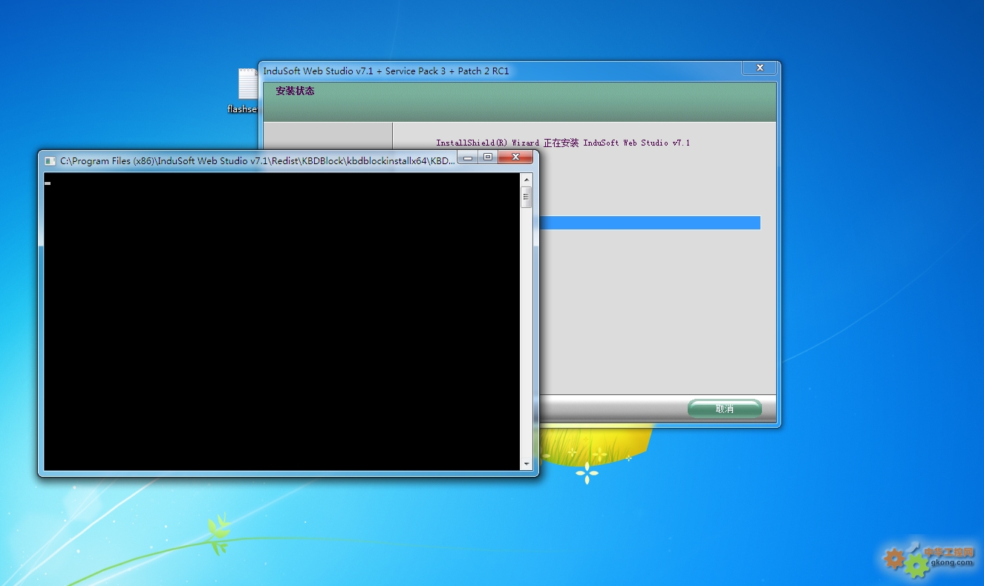Screen dimensions: 984x586
Task: Click the 安装状态 heading in installer
Action: pos(295,91)
